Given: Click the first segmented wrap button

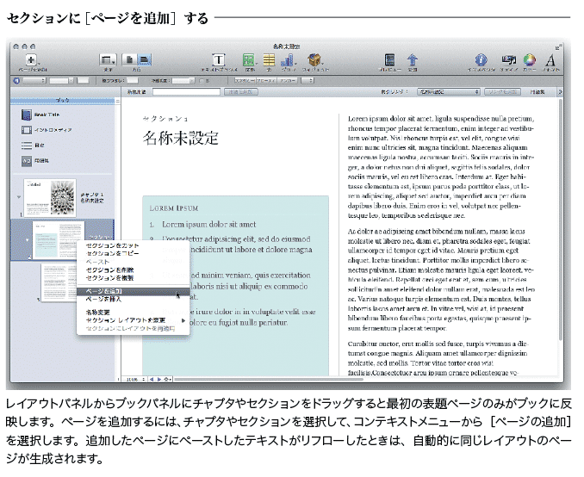Looking at the screenshot, I should pyautogui.click(x=245, y=80).
